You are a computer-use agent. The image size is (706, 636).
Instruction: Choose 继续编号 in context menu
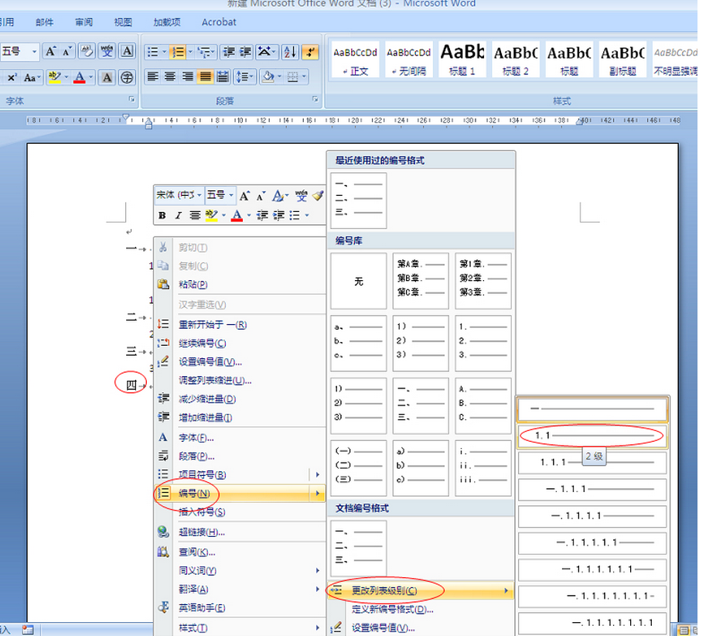(x=240, y=344)
